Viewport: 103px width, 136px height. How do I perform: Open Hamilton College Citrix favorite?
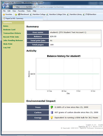[56, 14]
